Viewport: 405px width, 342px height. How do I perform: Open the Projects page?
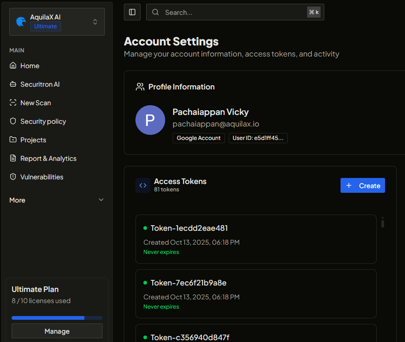pyautogui.click(x=57, y=140)
